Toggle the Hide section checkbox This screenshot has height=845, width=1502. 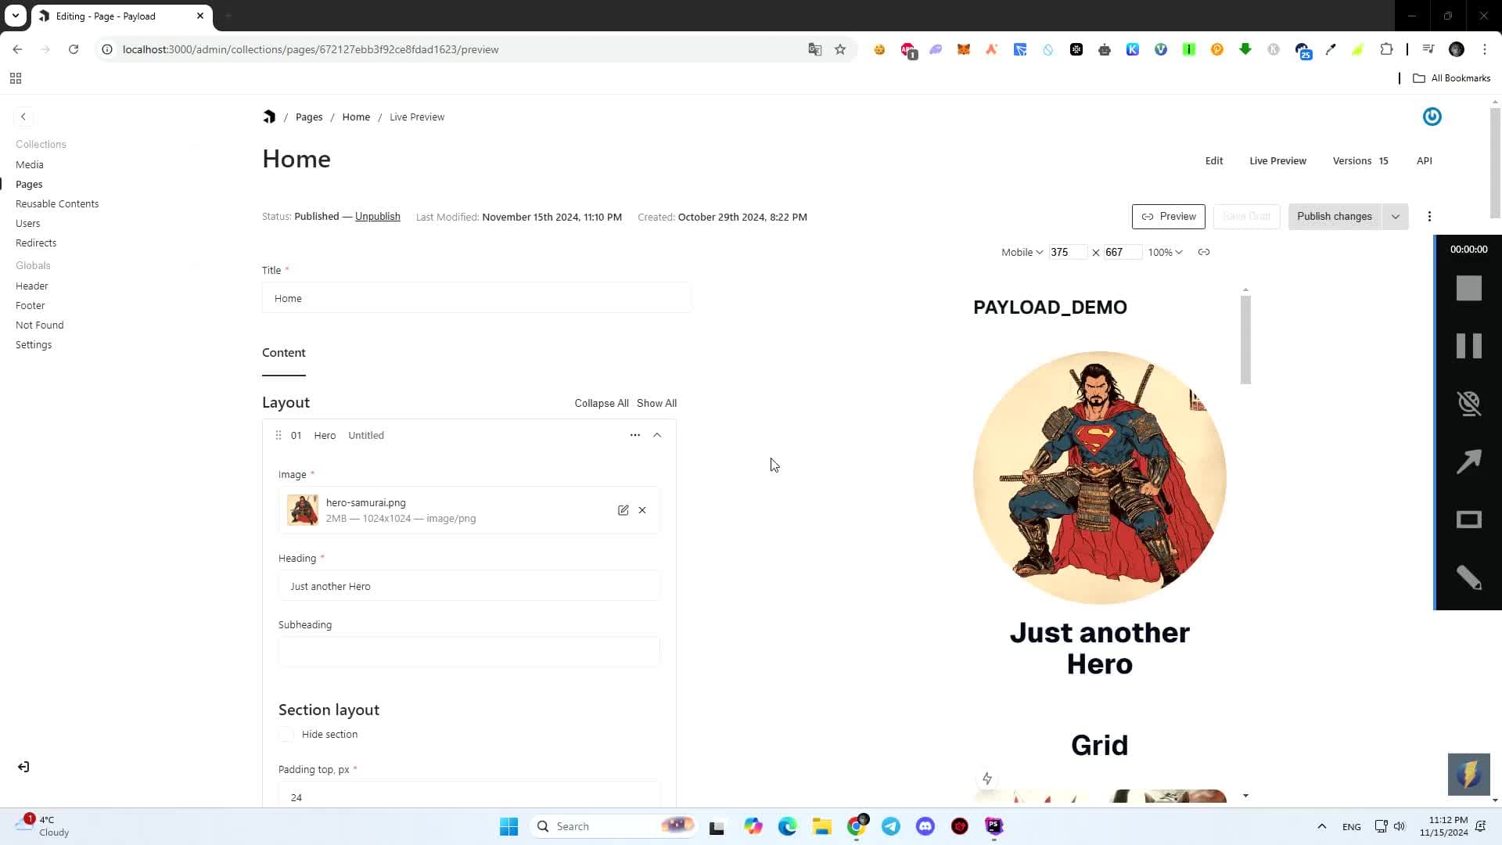click(286, 734)
